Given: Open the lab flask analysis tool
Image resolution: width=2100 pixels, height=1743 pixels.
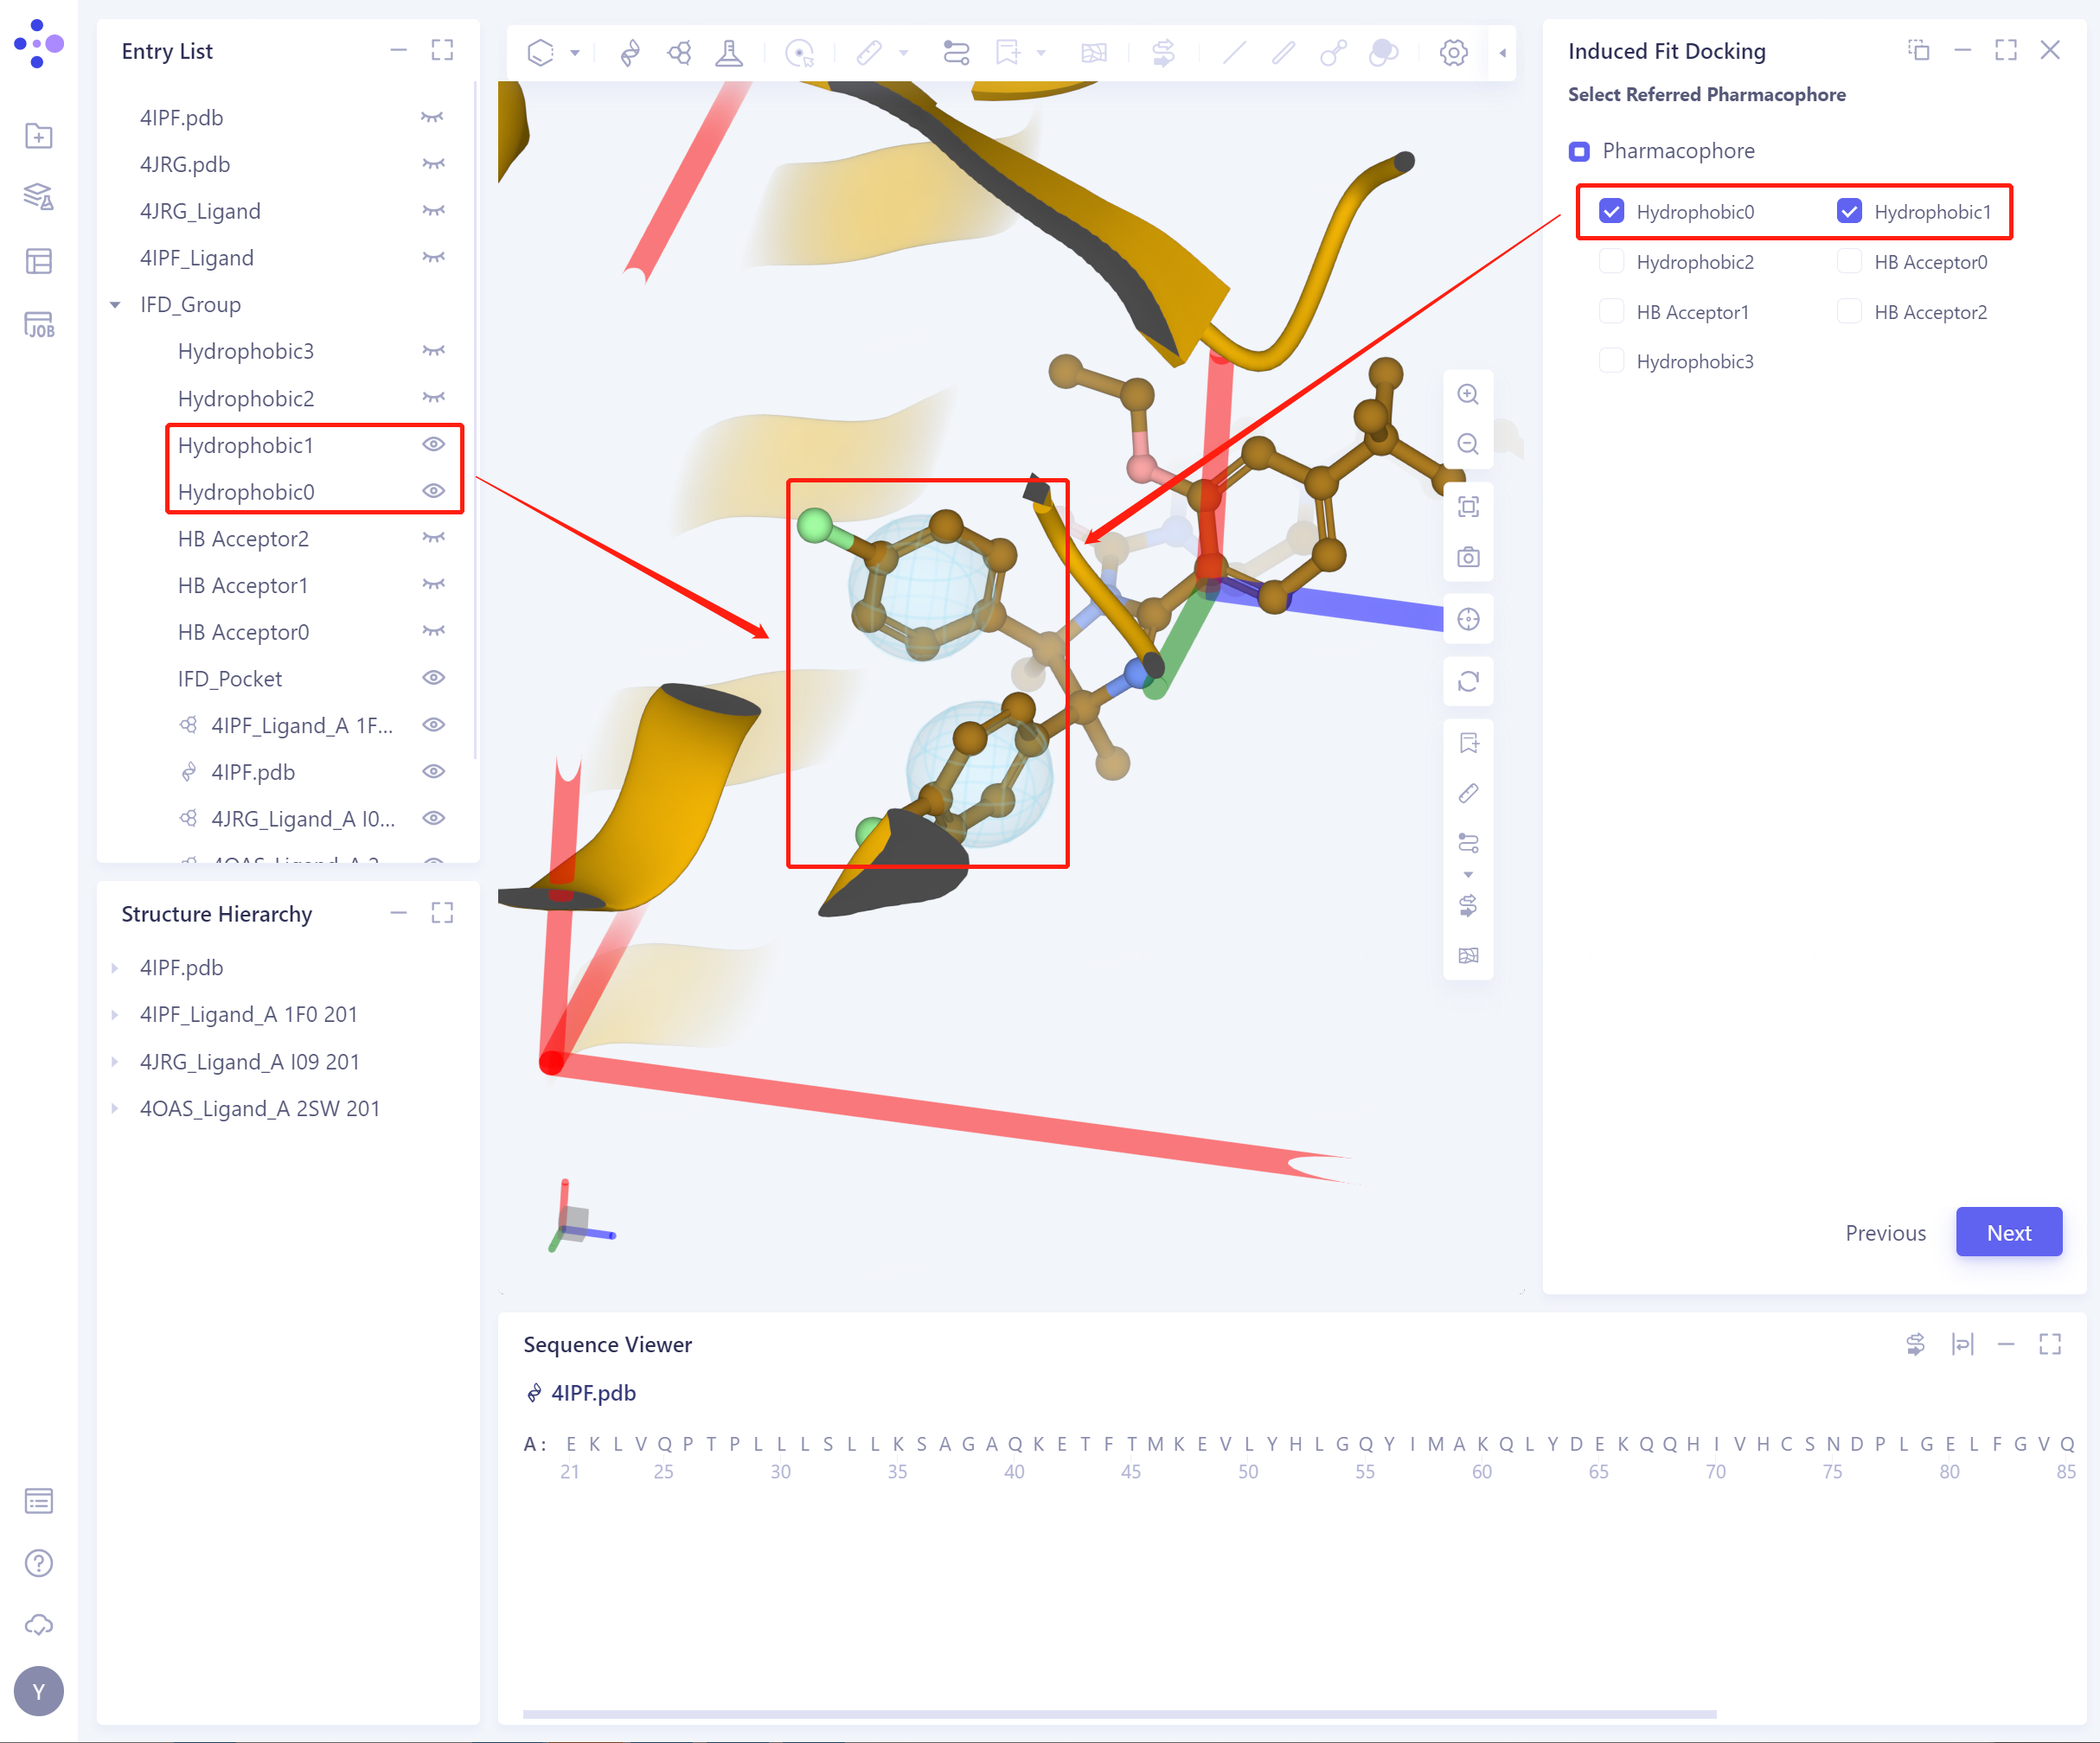Looking at the screenshot, I should [x=729, y=52].
